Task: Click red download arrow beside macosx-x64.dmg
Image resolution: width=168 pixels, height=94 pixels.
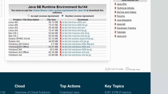Action: tap(61, 33)
